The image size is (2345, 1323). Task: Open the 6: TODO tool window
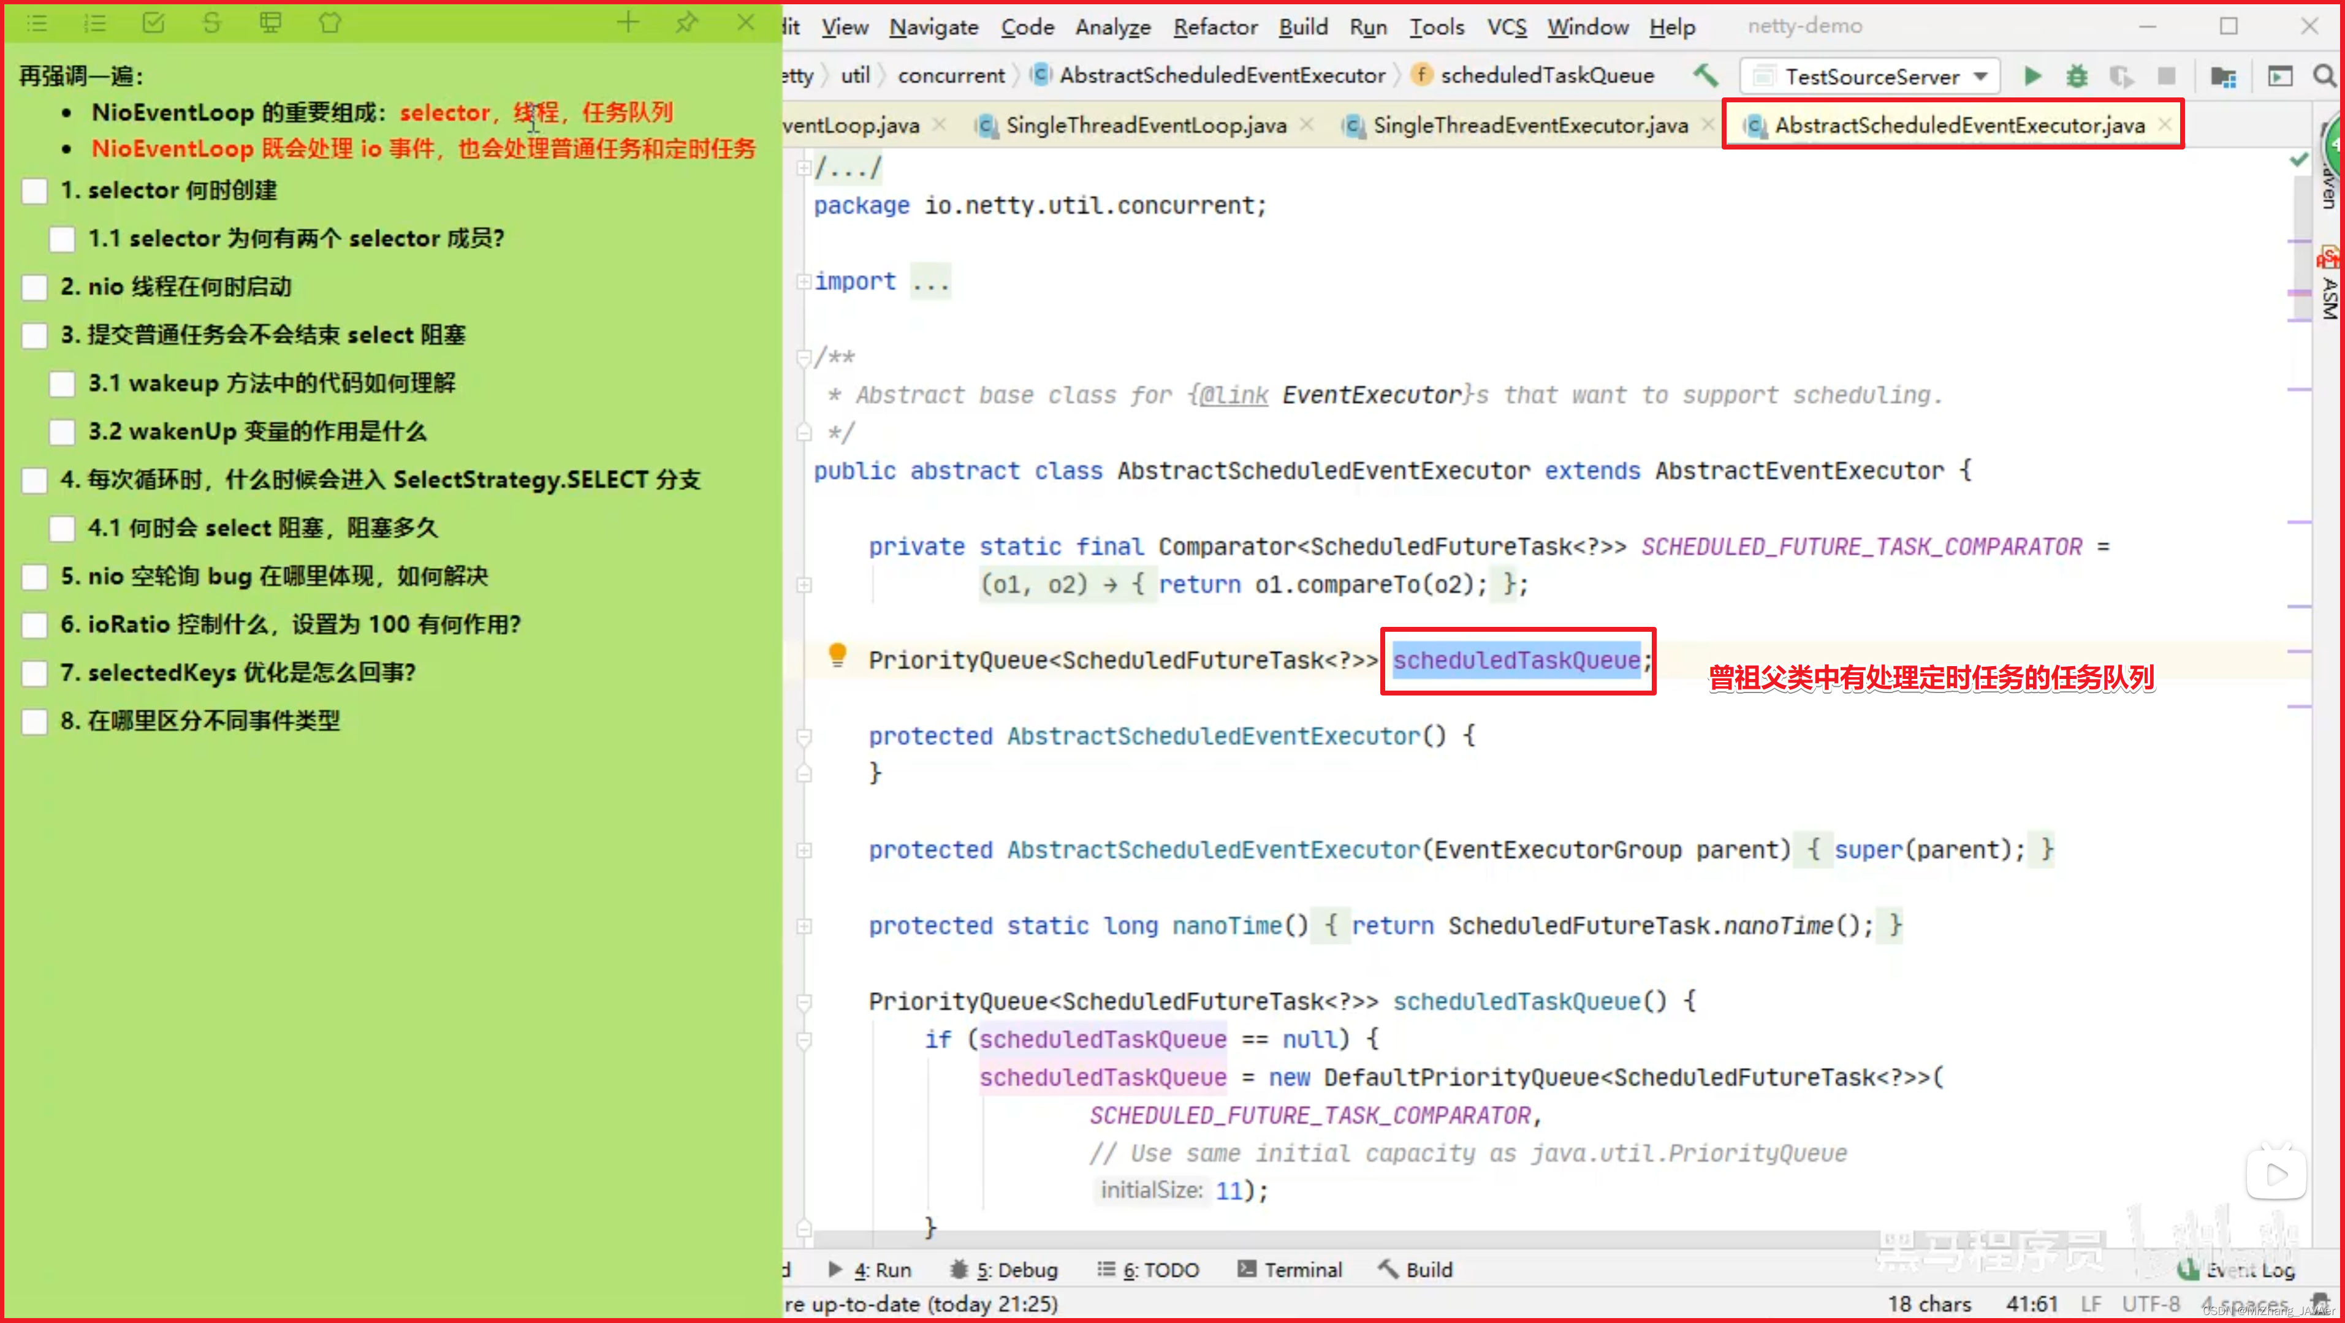point(1148,1269)
